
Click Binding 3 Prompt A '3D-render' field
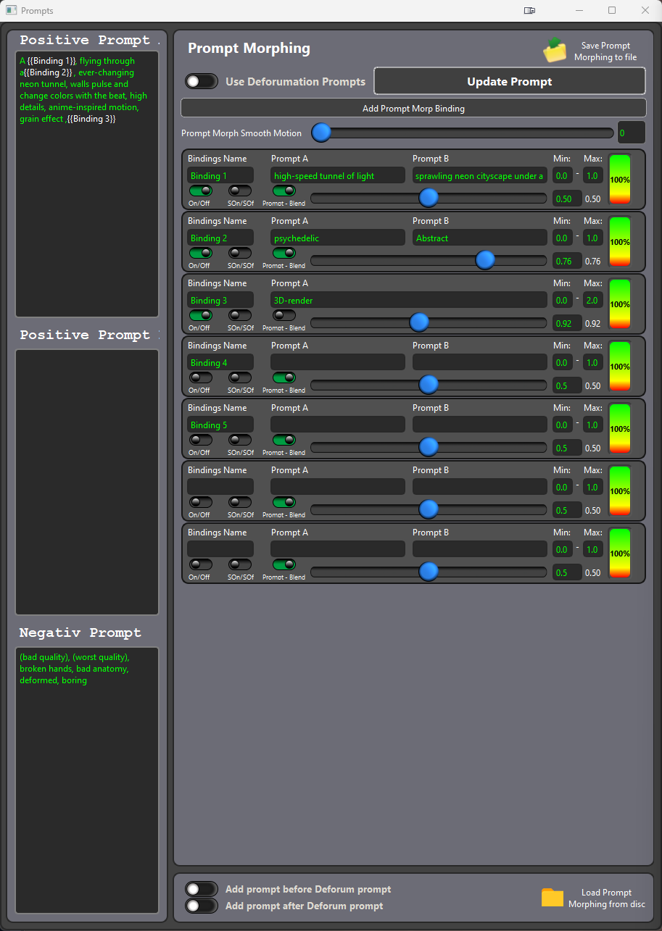[x=409, y=300]
